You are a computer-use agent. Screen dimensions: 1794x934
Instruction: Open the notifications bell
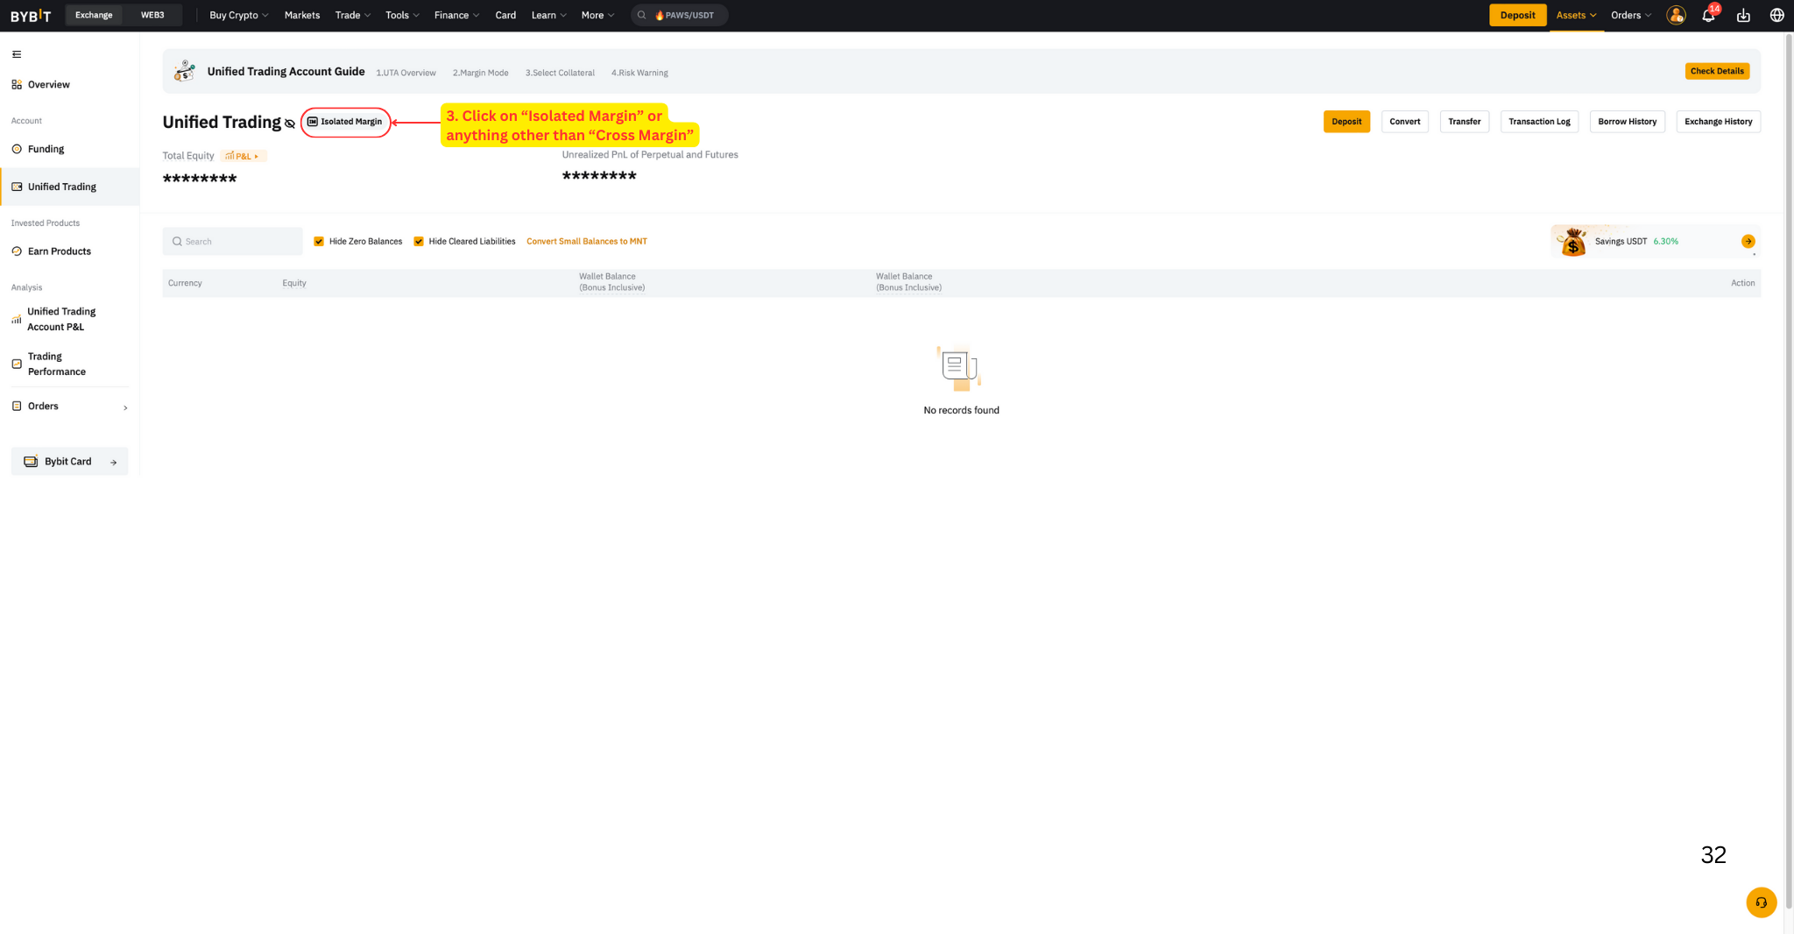(x=1708, y=15)
